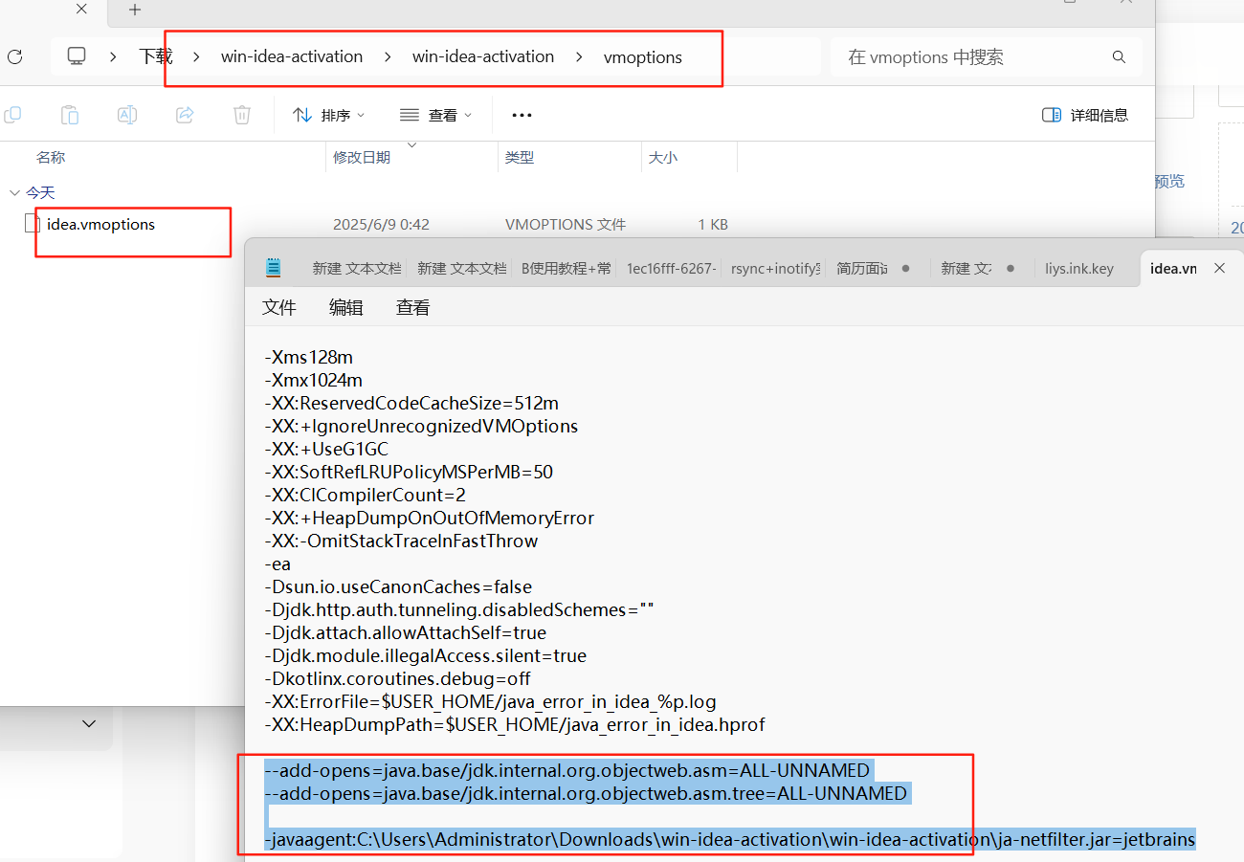
Task: Switch to 简历面试 Notepad tab
Action: click(x=862, y=269)
